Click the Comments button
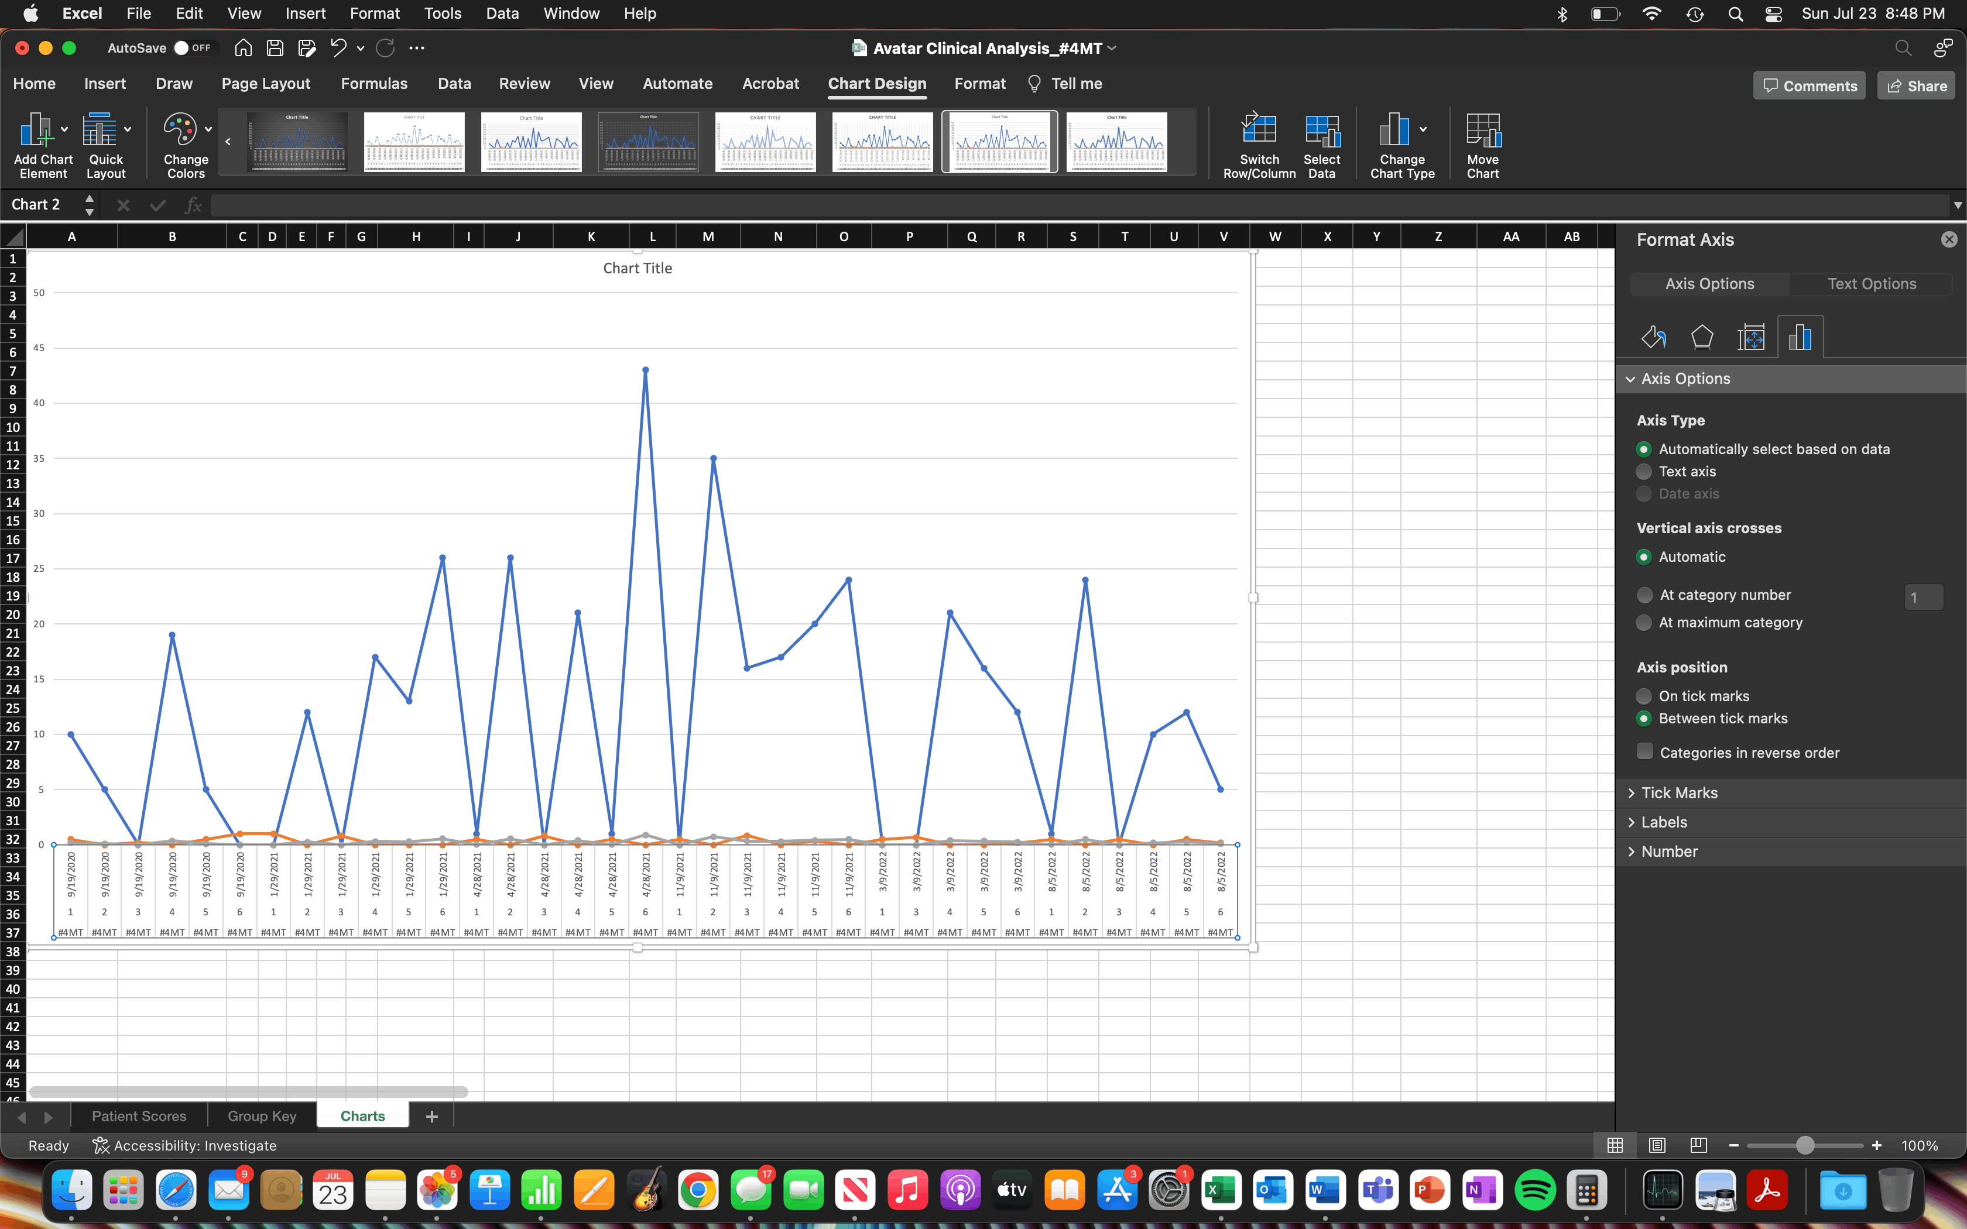This screenshot has width=1967, height=1229. tap(1810, 86)
